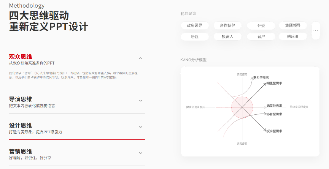Viewport: 329px width, 169px height.
Task: Expand the 设计思维 section chevron
Action: tap(140, 127)
